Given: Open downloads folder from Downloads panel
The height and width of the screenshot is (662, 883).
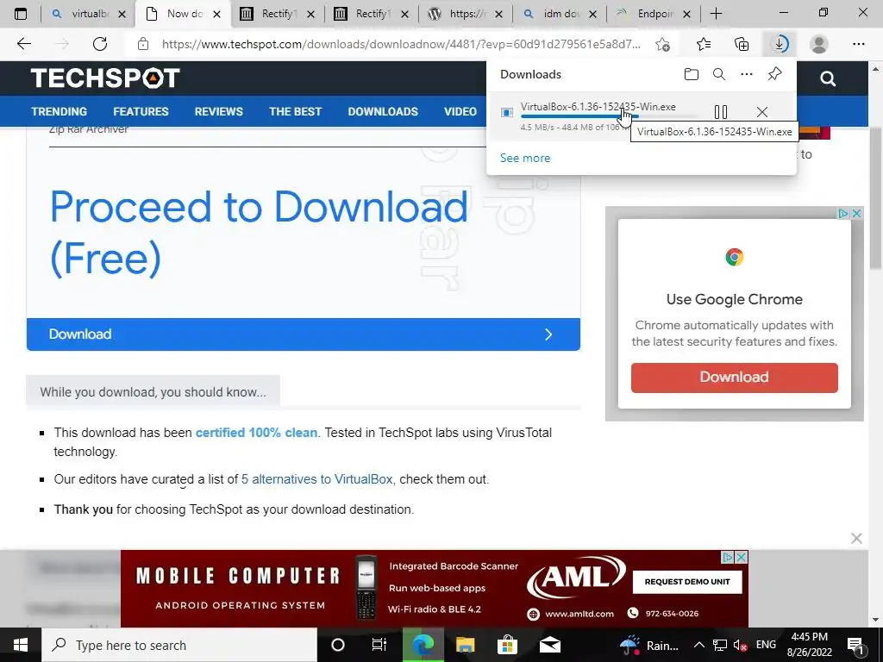Looking at the screenshot, I should pos(692,74).
